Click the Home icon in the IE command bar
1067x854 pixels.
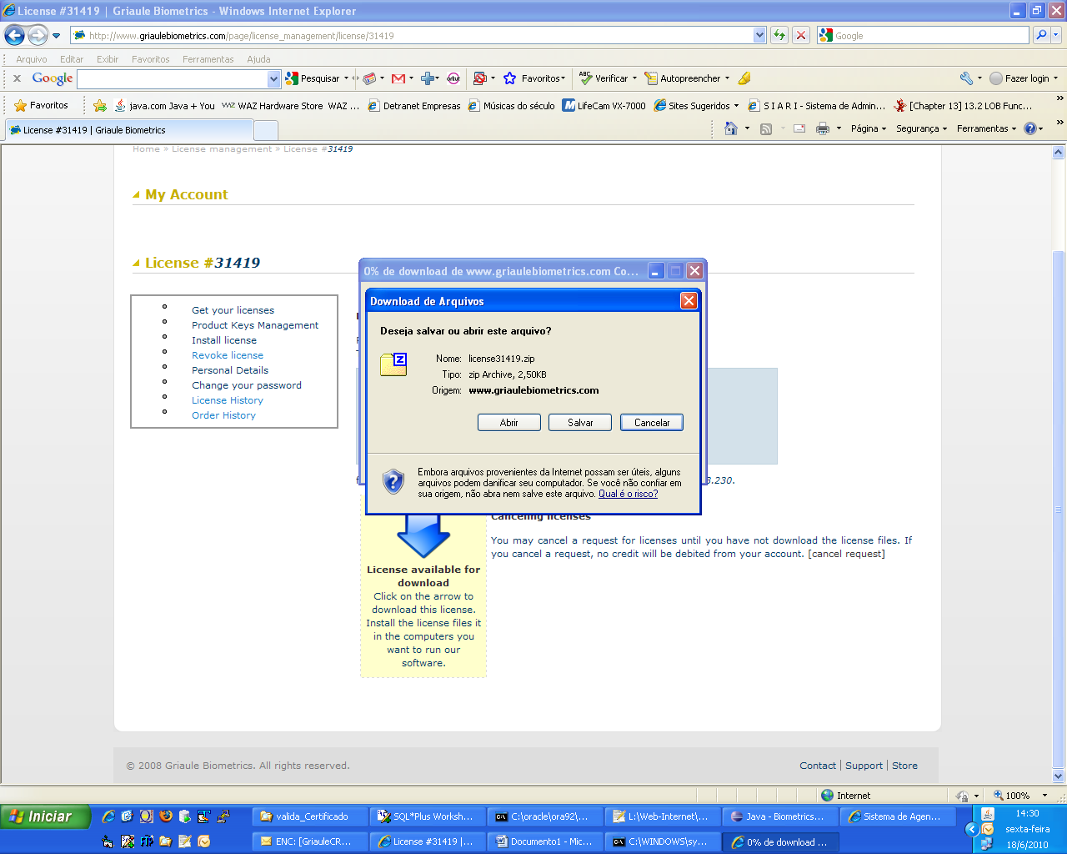tap(731, 128)
